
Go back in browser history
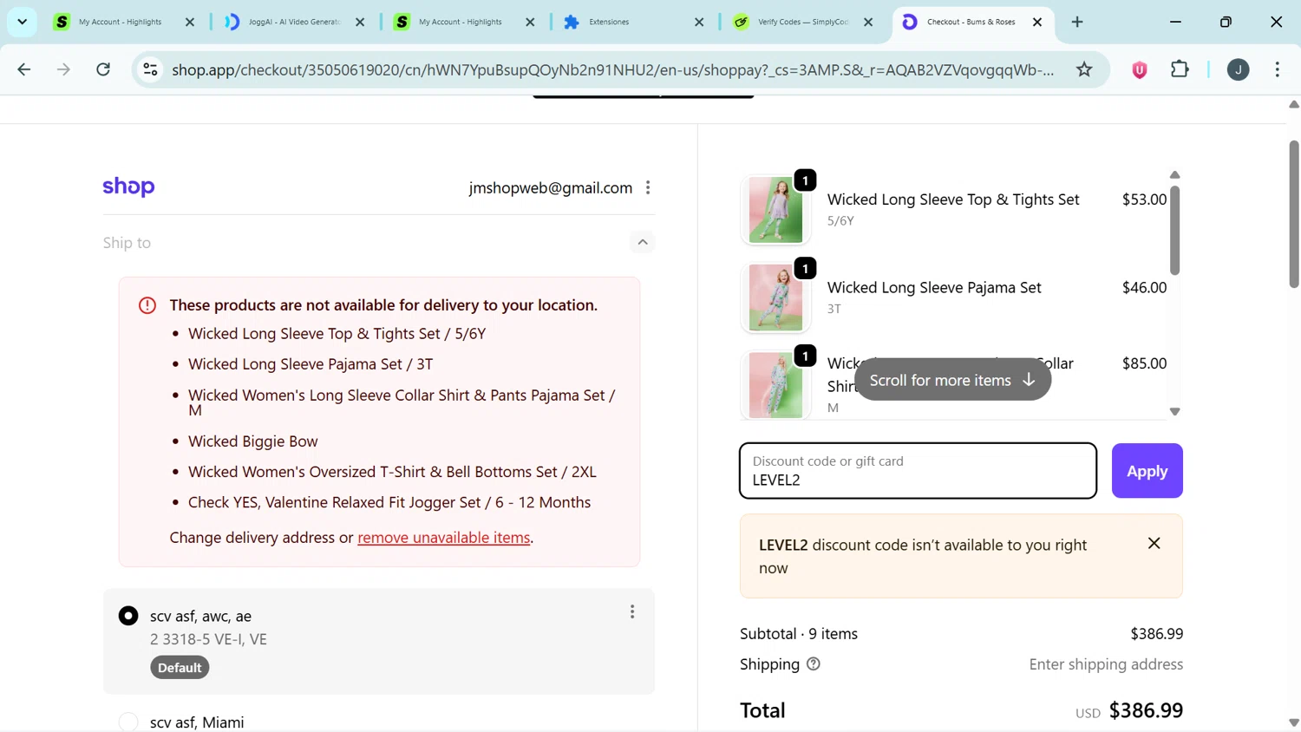tap(23, 69)
